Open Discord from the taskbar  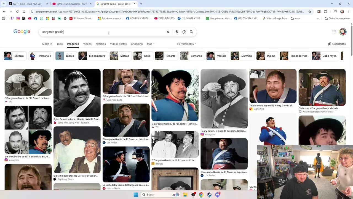pos(218,195)
